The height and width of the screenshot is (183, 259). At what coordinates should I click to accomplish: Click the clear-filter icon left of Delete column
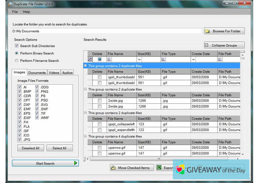[x=90, y=59]
